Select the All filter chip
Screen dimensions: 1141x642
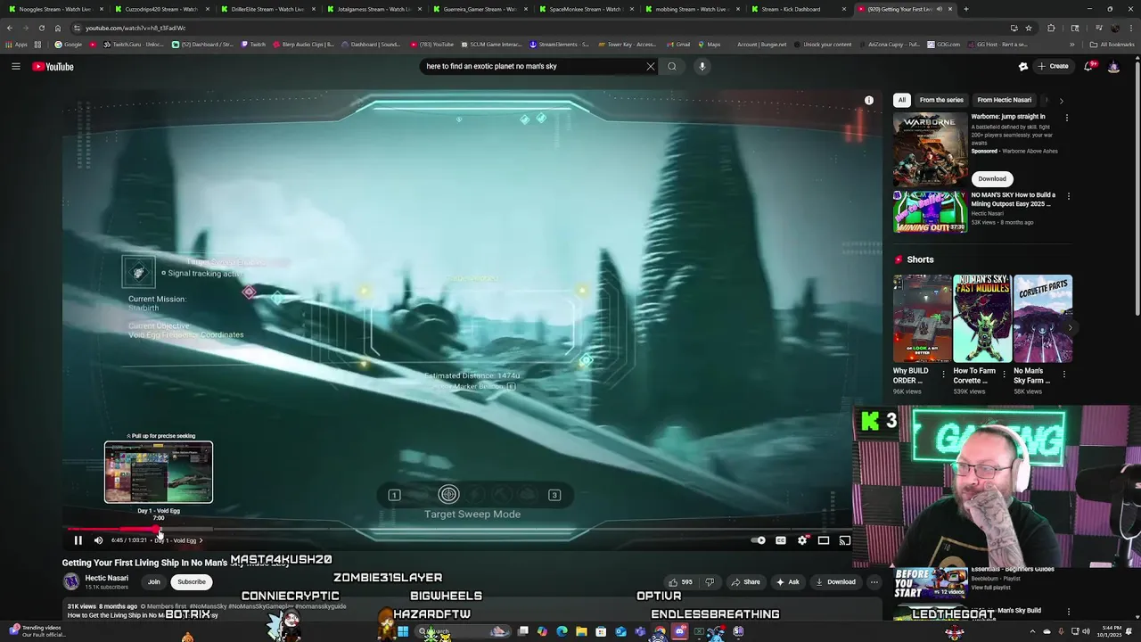(902, 100)
